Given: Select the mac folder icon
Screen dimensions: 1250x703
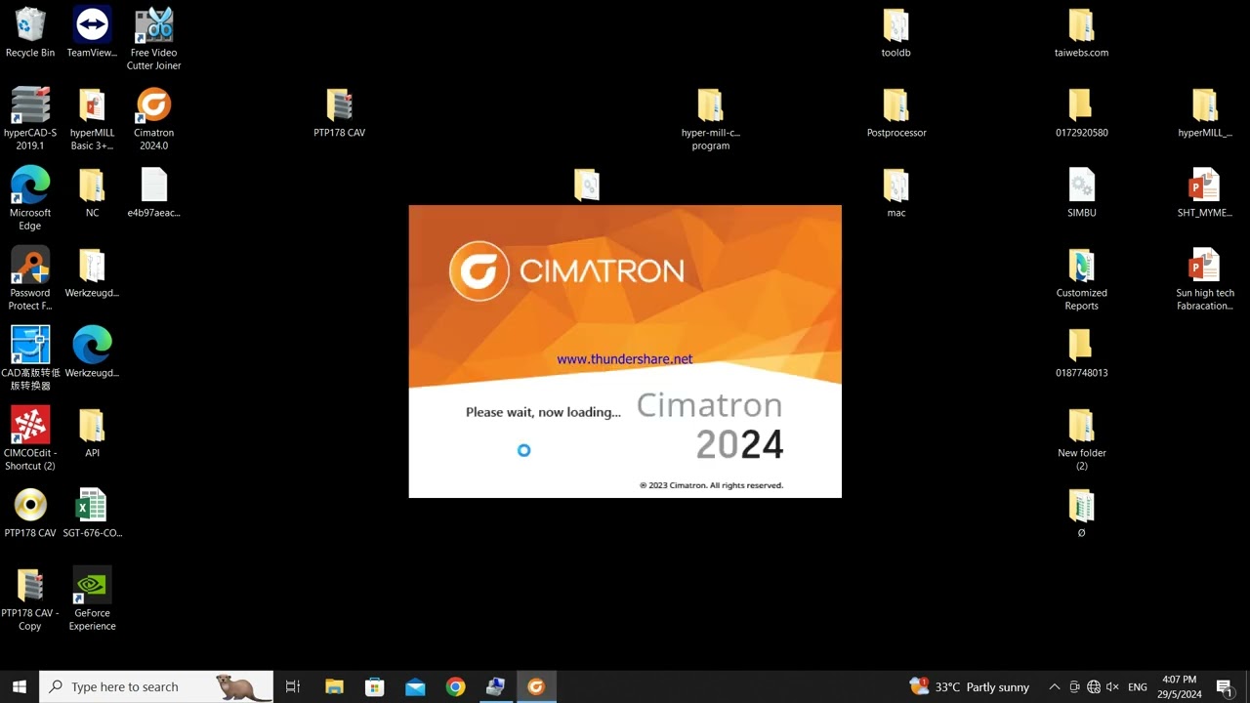Looking at the screenshot, I should point(896,192).
